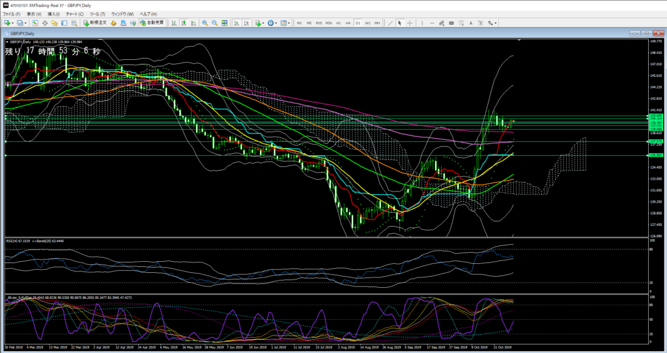
Task: Activate the crosshair mode
Action: [x=410, y=23]
